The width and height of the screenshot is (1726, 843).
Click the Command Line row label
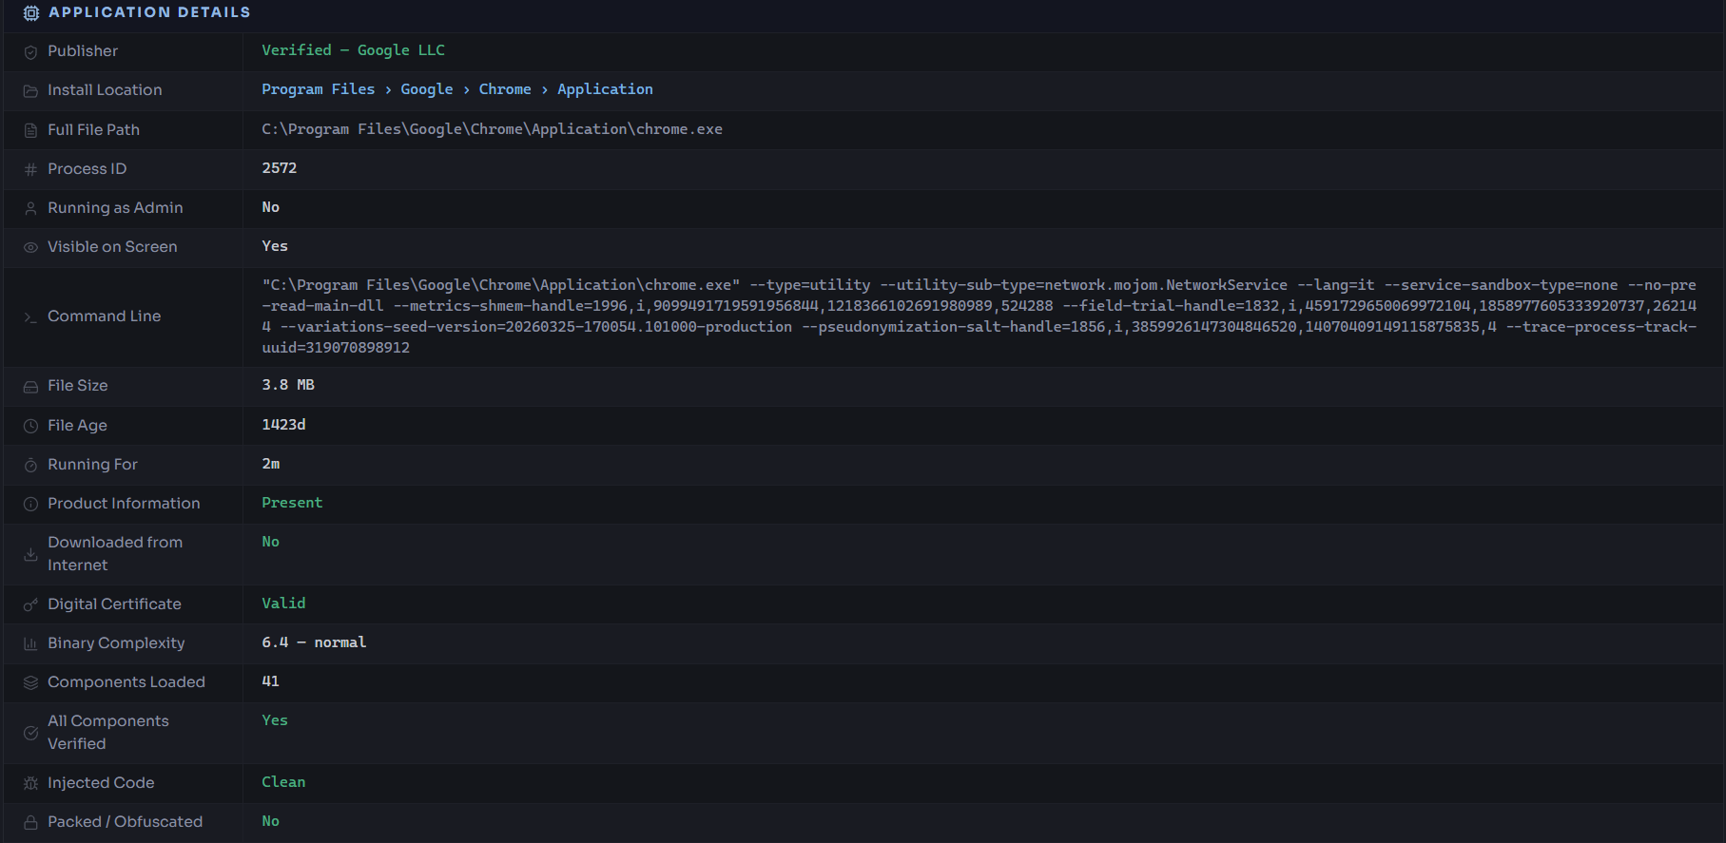click(x=104, y=316)
